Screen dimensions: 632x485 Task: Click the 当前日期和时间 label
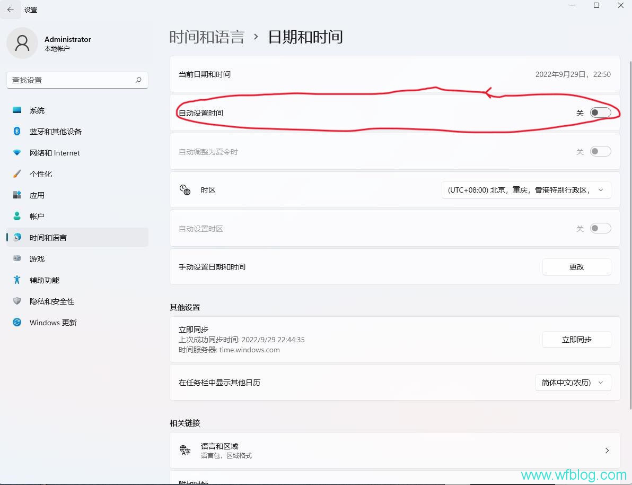click(x=204, y=74)
